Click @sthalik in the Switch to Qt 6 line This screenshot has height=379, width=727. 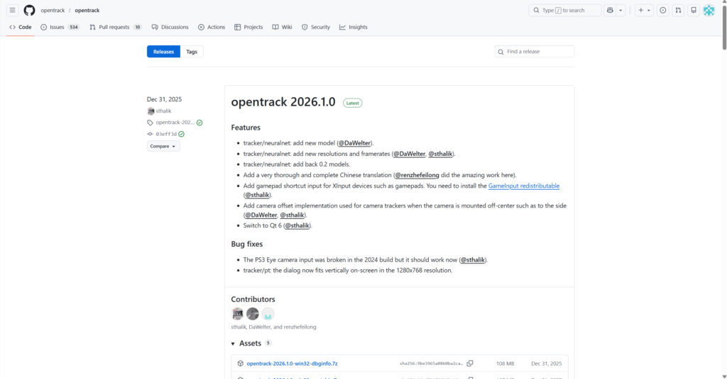[297, 225]
